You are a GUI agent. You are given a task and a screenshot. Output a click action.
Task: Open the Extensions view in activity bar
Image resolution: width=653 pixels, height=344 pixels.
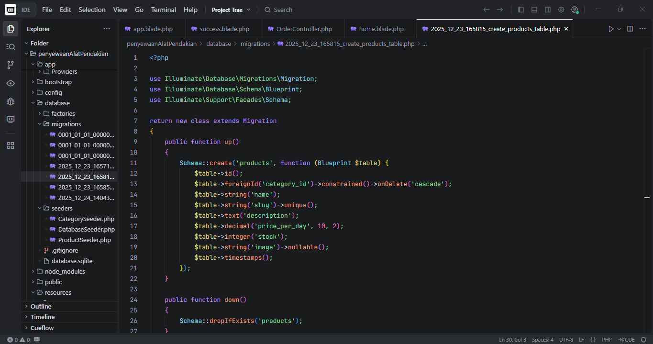[x=11, y=145]
